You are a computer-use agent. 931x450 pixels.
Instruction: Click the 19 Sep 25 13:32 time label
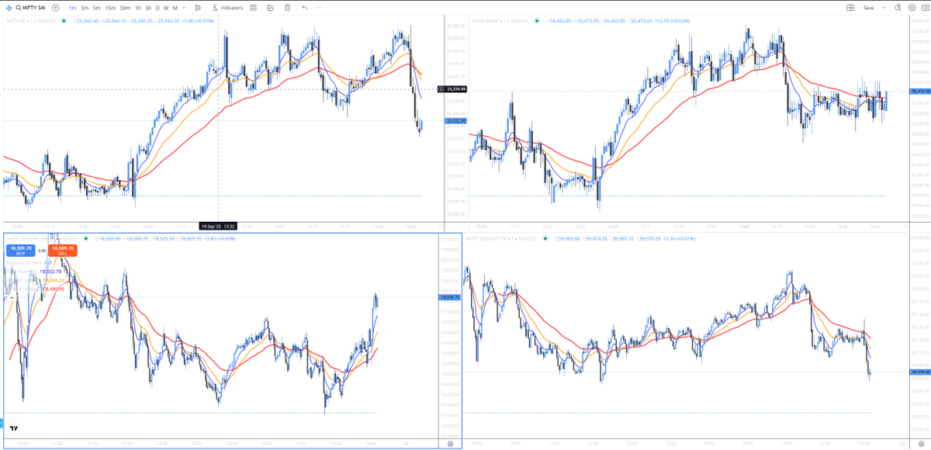(x=218, y=226)
